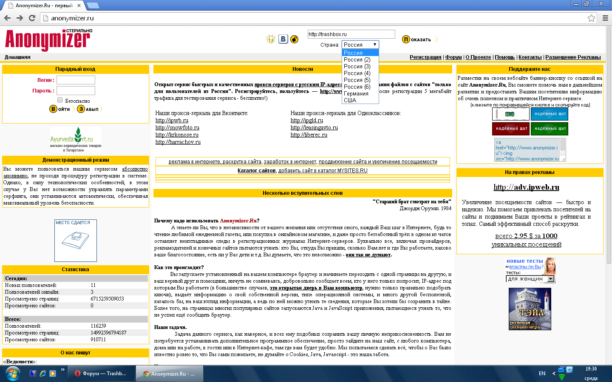Viewport: 612px width, 382px height.
Task: Open the http://adv.ipweb.ru advertising link
Action: (x=526, y=187)
